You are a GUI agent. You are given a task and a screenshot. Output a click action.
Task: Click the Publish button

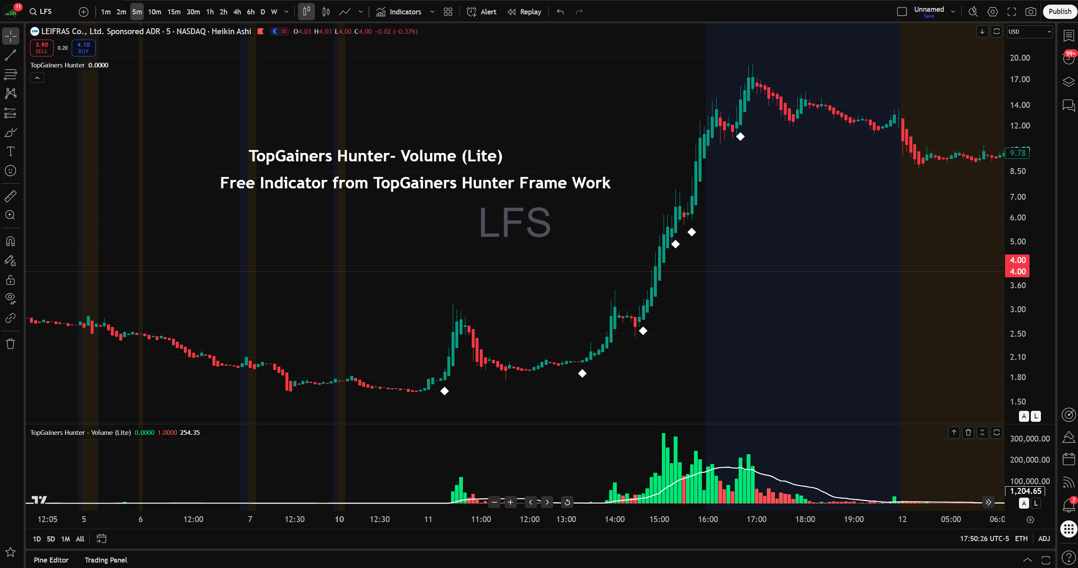click(1059, 11)
